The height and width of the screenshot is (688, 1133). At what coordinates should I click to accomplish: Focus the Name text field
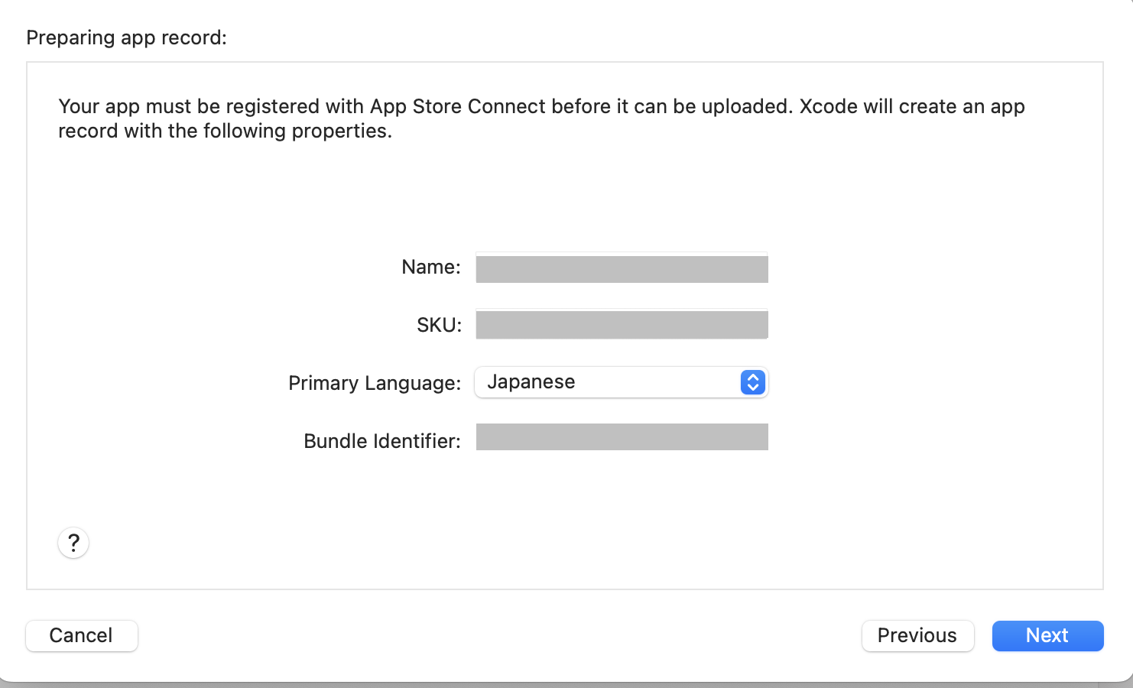tap(622, 268)
